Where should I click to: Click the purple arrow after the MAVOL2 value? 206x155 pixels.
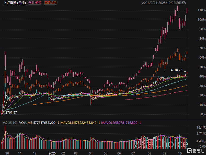[x=140, y=123]
